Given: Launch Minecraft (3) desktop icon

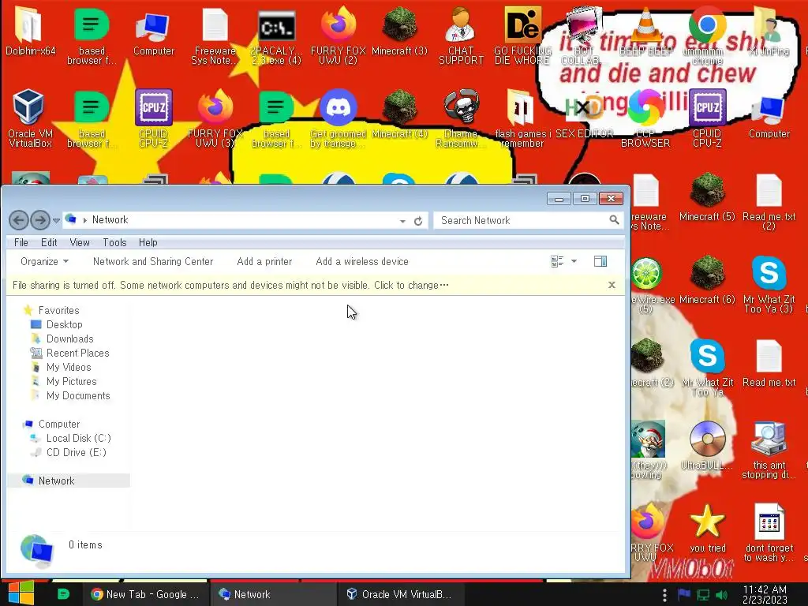Looking at the screenshot, I should [400, 31].
